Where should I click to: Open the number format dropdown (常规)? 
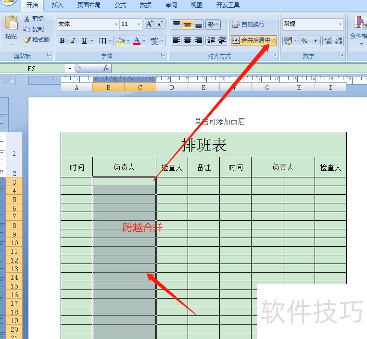click(x=340, y=24)
